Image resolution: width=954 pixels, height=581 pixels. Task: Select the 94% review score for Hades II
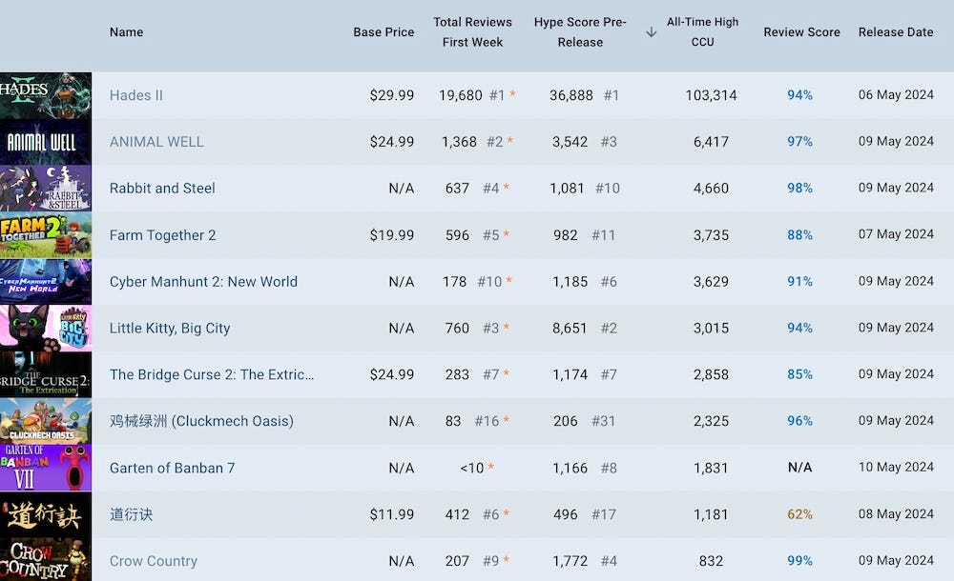(x=799, y=95)
